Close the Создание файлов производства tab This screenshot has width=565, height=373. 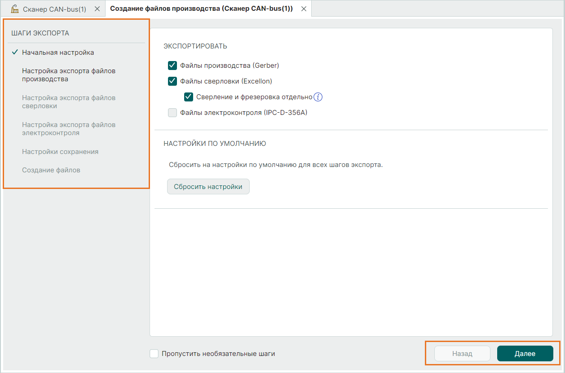304,9
